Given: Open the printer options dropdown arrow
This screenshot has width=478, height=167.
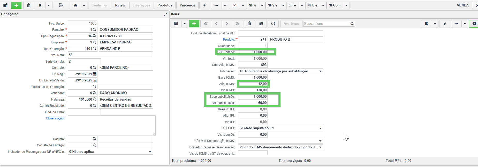Looking at the screenshot, I should (x=84, y=5).
